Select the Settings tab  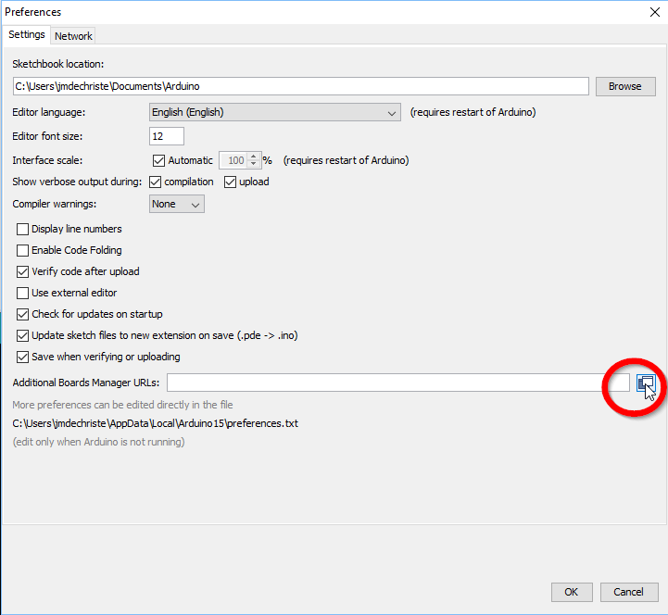pyautogui.click(x=27, y=34)
